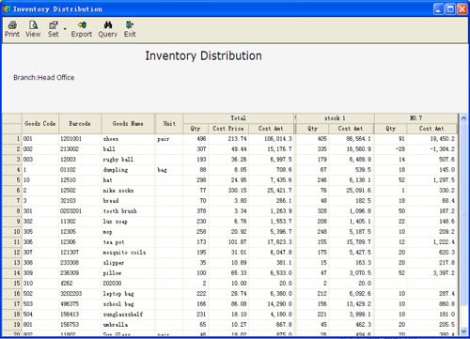Select the dumpling goods name cell
470x339 pixels.
[128, 170]
